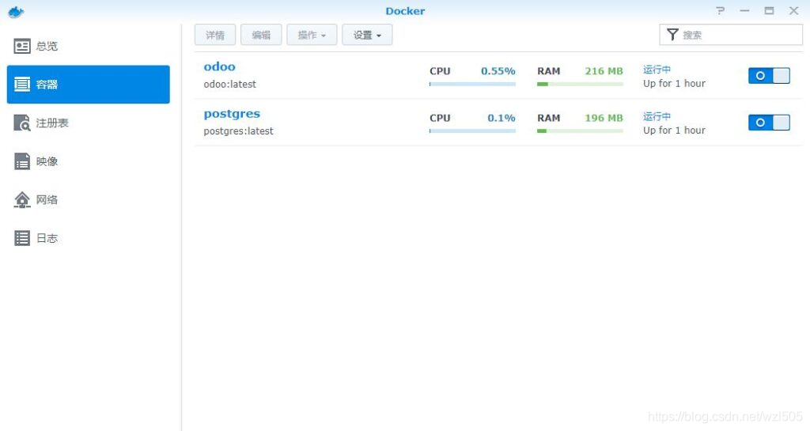This screenshot has height=431, width=810.
Task: Open the 总览 overview tab label
Action: 47,46
